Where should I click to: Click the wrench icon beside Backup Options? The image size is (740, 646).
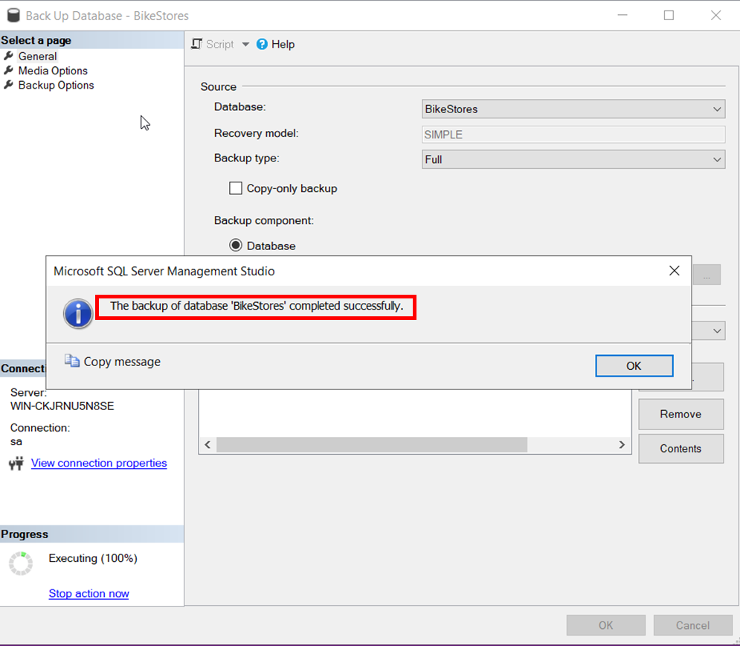click(8, 85)
